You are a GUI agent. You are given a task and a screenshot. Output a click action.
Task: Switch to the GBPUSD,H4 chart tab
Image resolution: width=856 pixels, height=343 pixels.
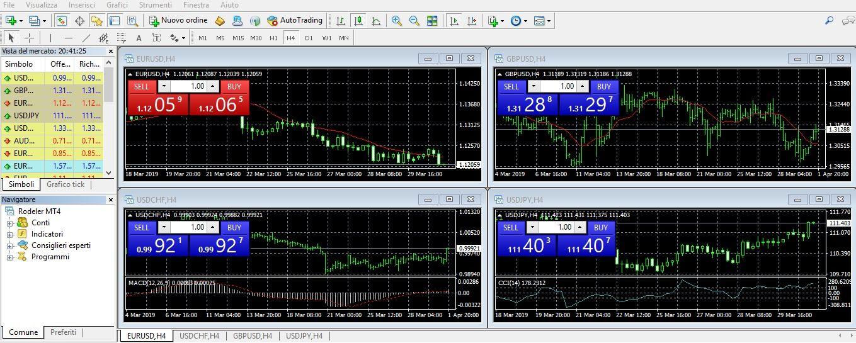[252, 336]
